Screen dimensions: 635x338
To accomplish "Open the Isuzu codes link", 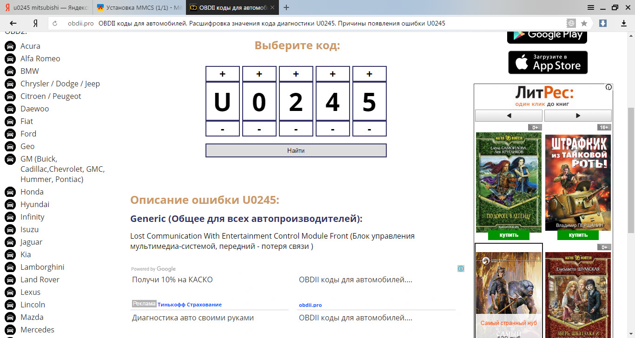I will click(x=29, y=229).
